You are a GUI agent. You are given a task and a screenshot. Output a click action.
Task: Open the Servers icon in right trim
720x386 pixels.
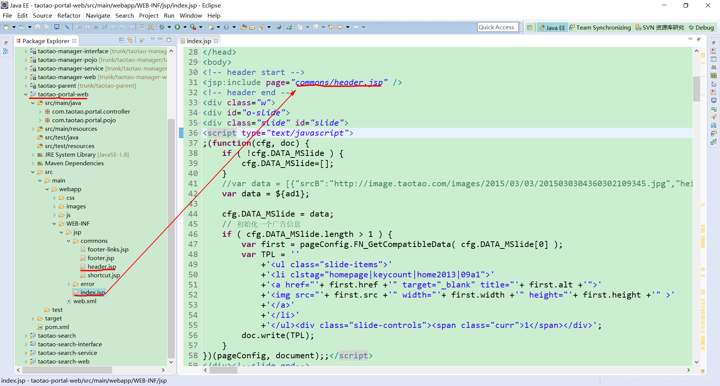point(714,67)
